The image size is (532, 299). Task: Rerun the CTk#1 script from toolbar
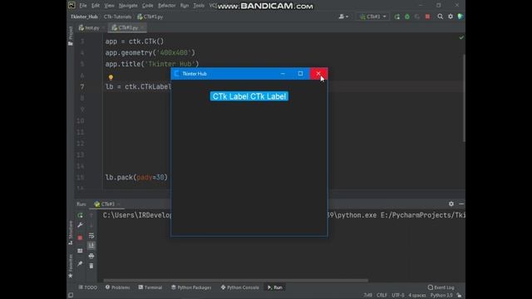coord(397,17)
